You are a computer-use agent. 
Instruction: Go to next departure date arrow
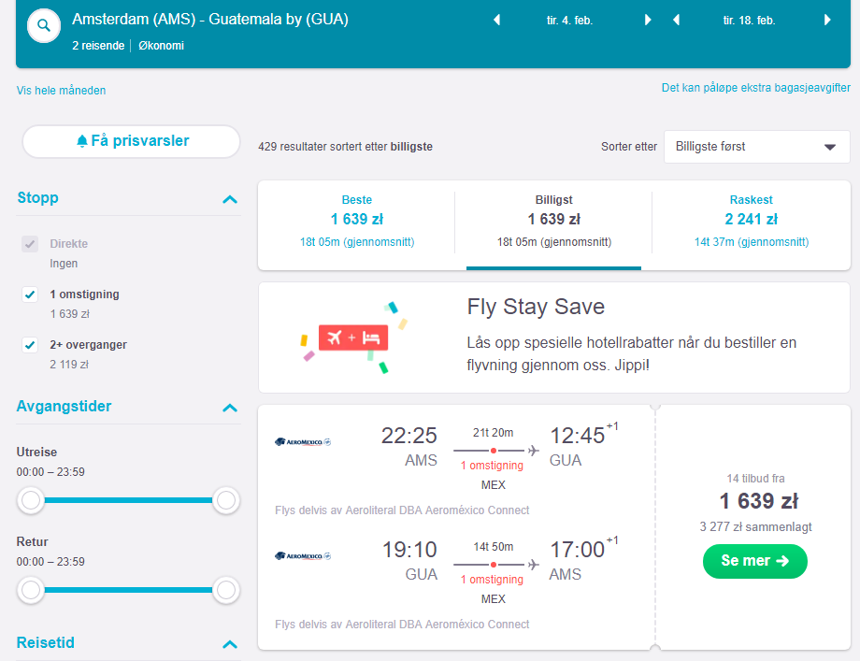(x=648, y=21)
